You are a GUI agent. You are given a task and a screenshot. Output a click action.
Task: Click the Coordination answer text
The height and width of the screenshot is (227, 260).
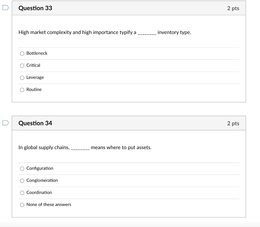(39, 193)
